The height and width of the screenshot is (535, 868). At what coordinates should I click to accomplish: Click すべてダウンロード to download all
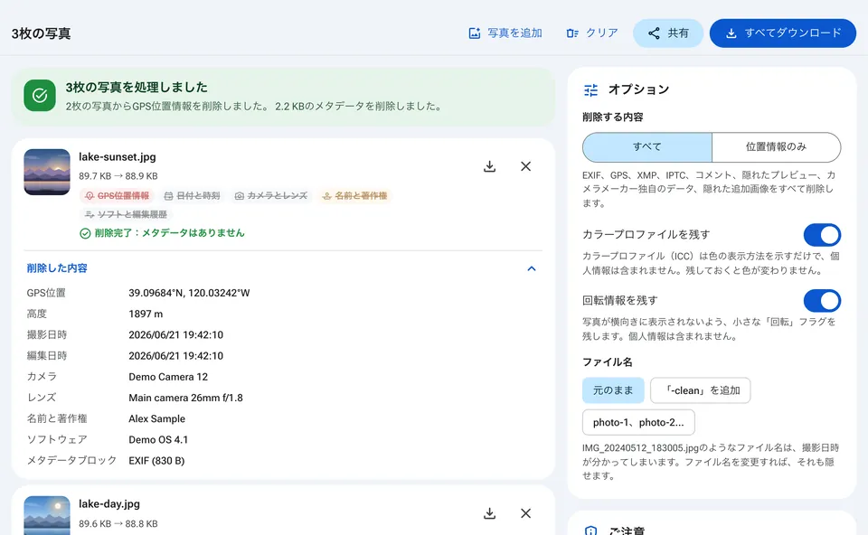point(783,33)
